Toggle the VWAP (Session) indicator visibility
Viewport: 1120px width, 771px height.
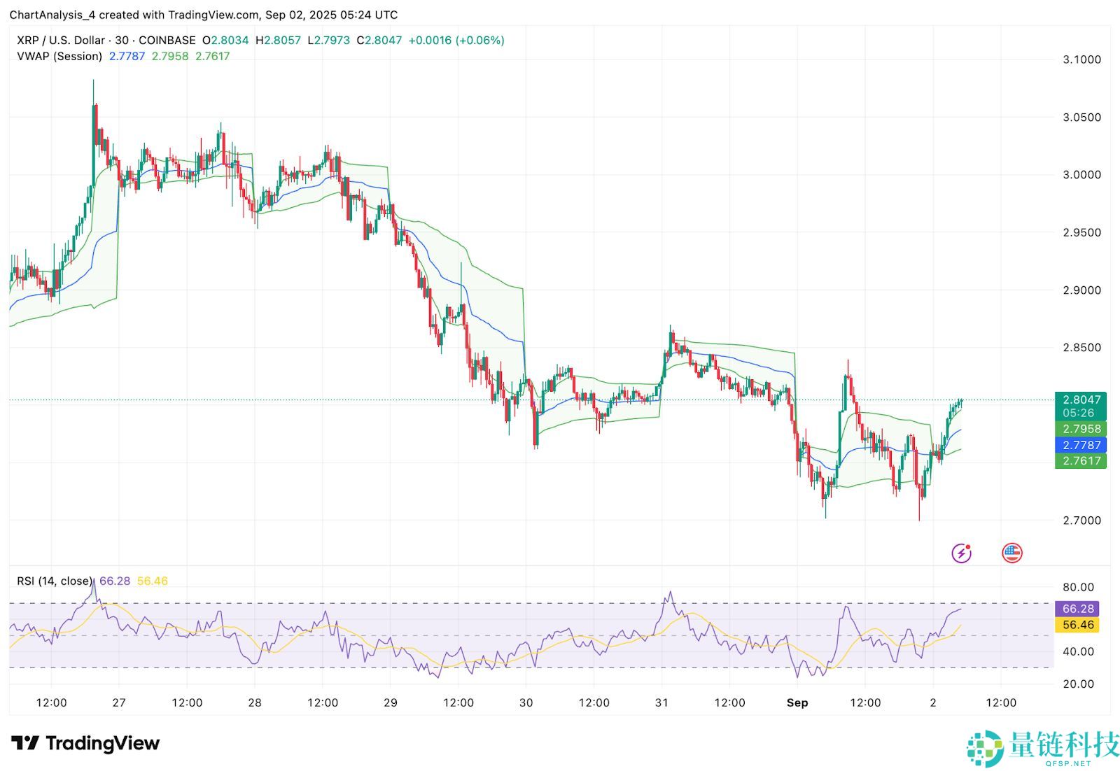pyautogui.click(x=59, y=57)
